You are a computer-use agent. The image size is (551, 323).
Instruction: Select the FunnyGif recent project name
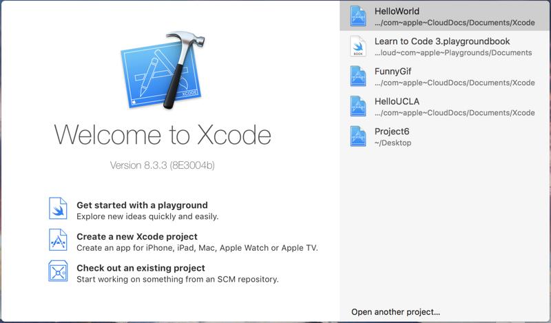(x=393, y=72)
